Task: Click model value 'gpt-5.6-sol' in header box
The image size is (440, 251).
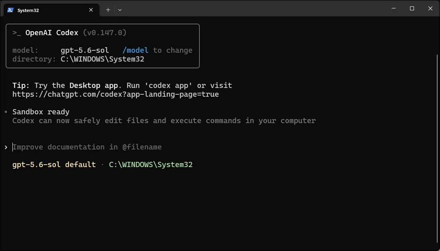Action: [85, 50]
